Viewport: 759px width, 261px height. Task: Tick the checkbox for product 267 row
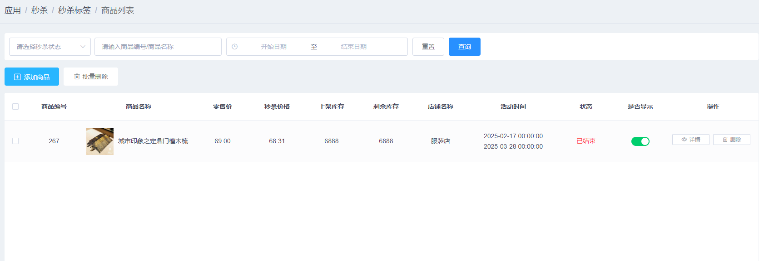[15, 141]
